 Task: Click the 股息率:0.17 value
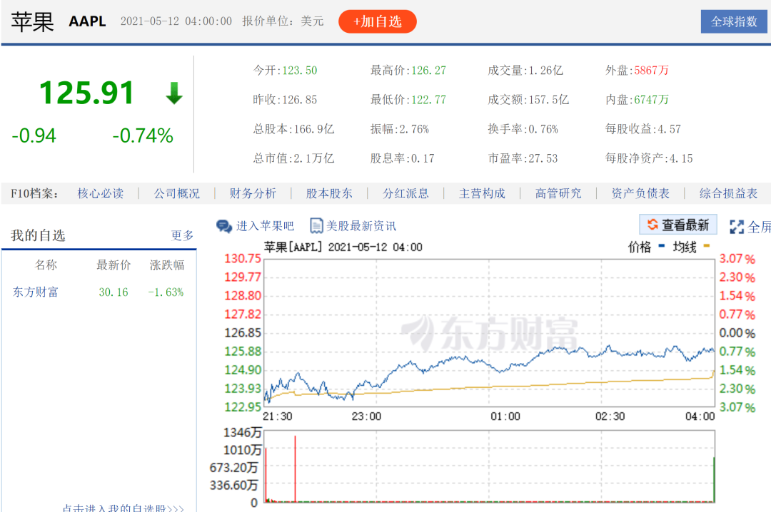[x=402, y=158]
